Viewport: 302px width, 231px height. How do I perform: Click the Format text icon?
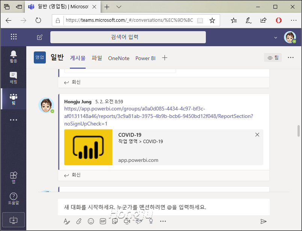(66, 221)
